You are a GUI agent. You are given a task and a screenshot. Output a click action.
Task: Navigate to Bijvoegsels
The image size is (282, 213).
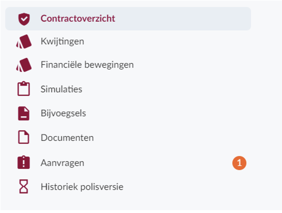128,113
